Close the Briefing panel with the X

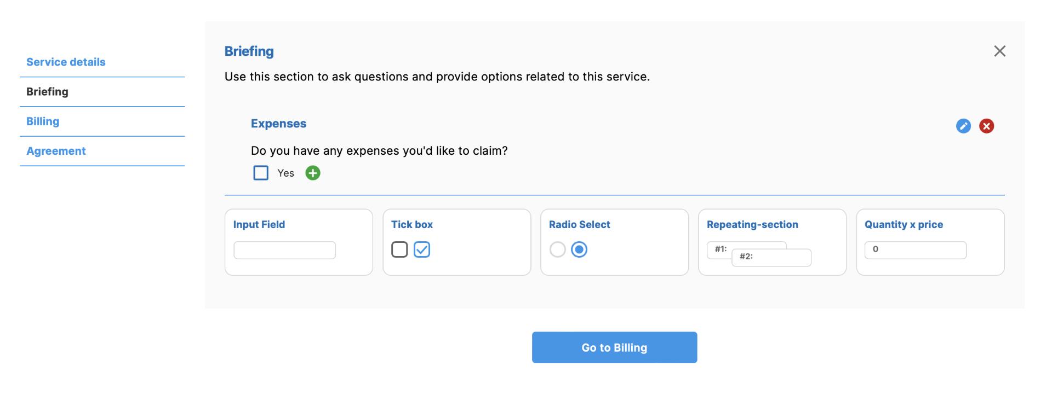pos(999,51)
